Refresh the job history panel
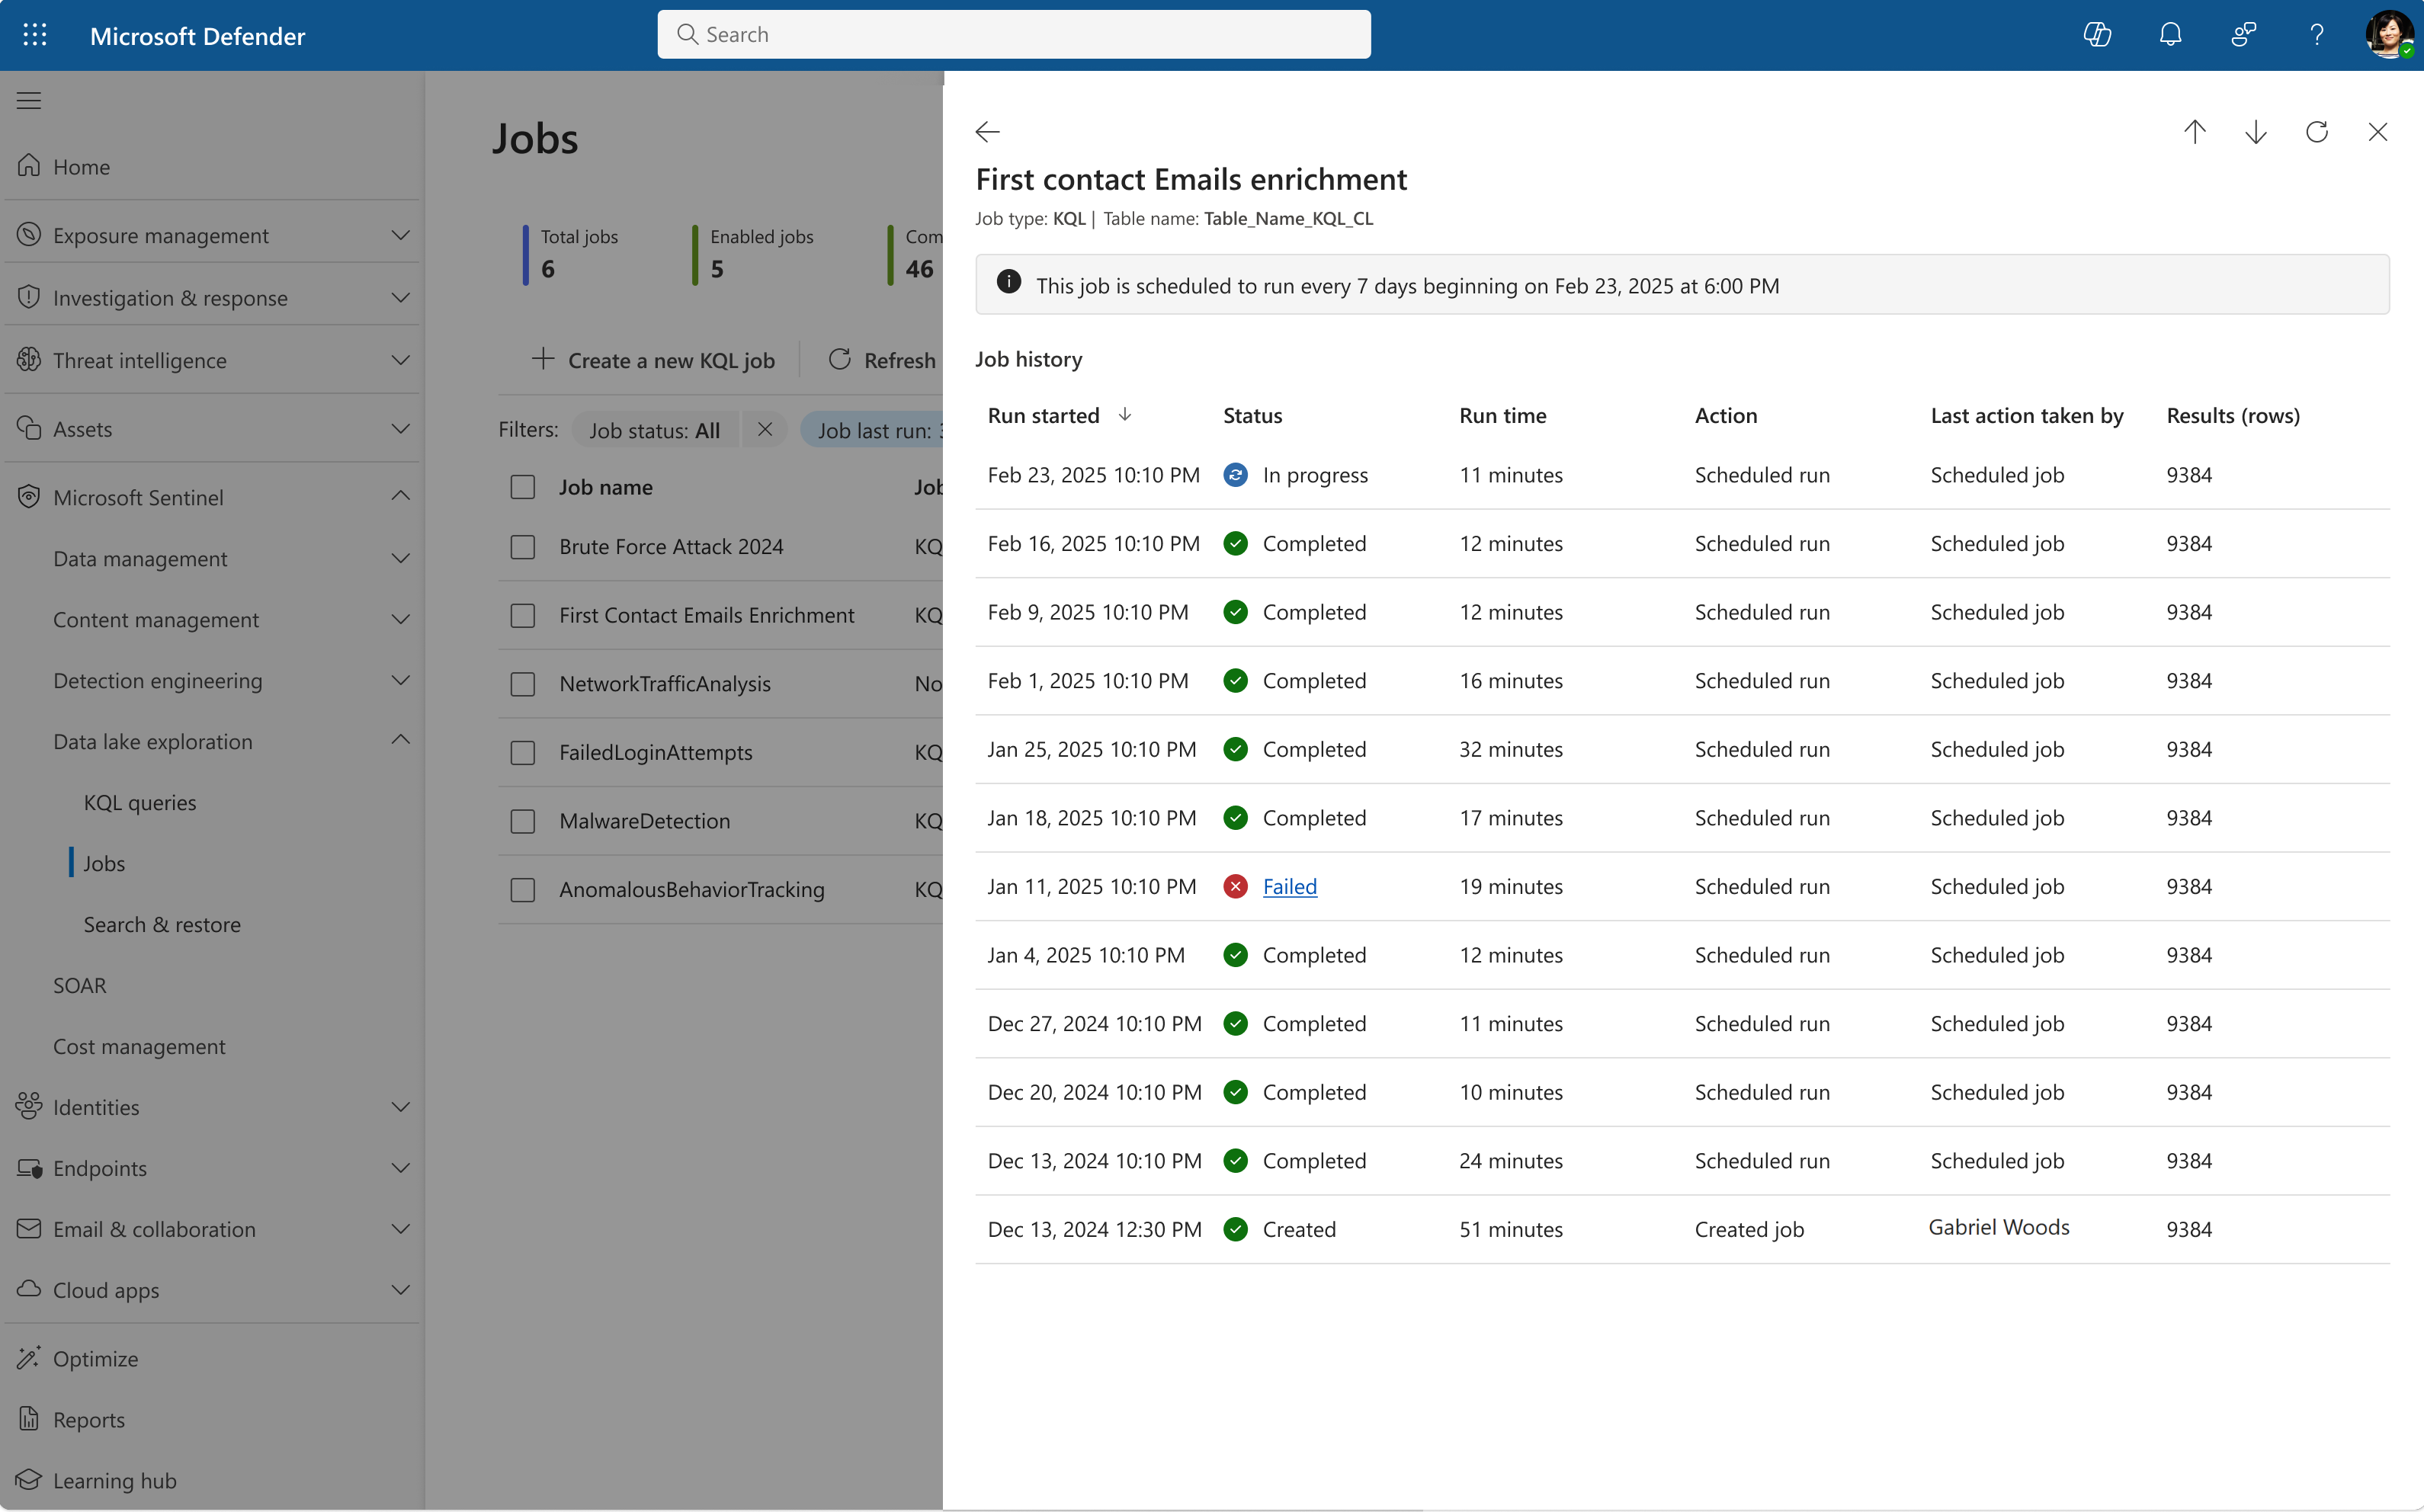The height and width of the screenshot is (1512, 2424). coord(2317,132)
